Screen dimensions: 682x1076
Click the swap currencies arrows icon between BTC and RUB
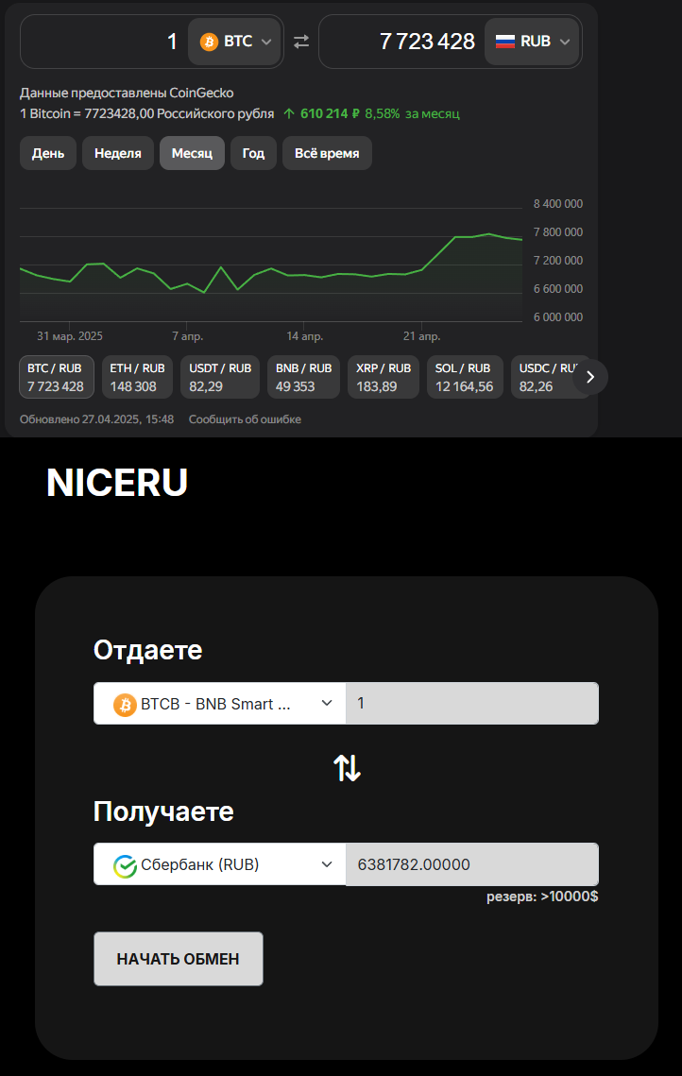click(x=301, y=42)
